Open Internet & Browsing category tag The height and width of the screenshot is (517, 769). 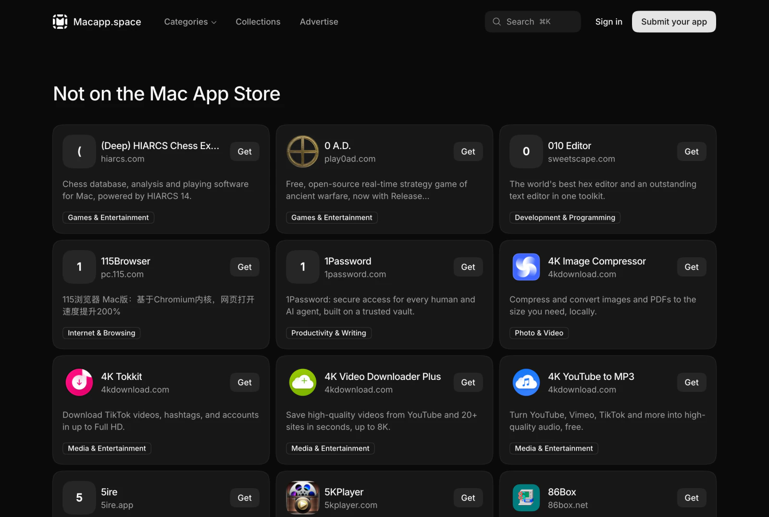(x=101, y=333)
